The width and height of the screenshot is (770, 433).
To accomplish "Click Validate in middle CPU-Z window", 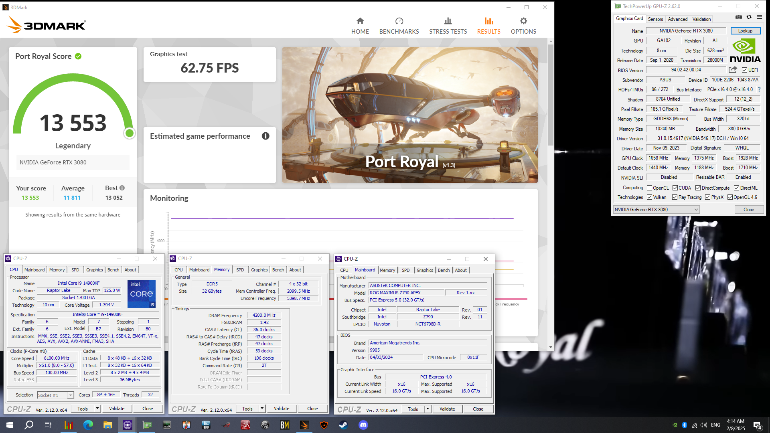I will coord(282,409).
